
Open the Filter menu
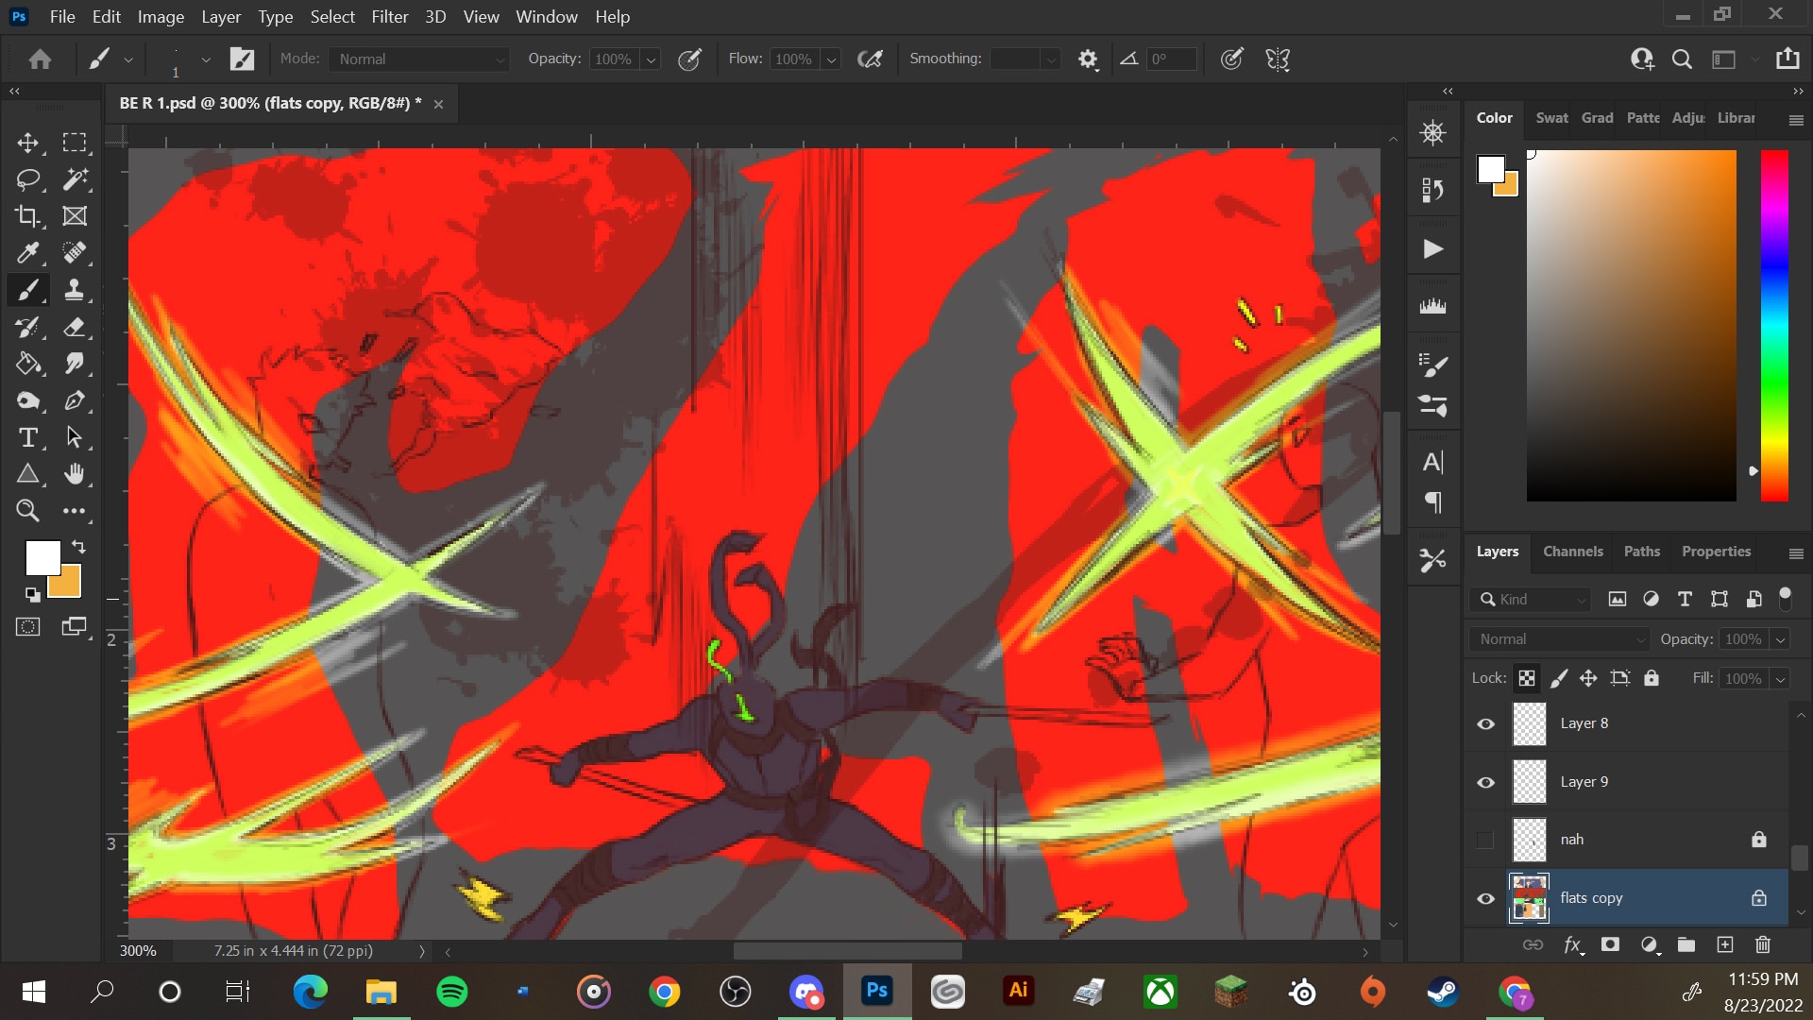click(389, 16)
